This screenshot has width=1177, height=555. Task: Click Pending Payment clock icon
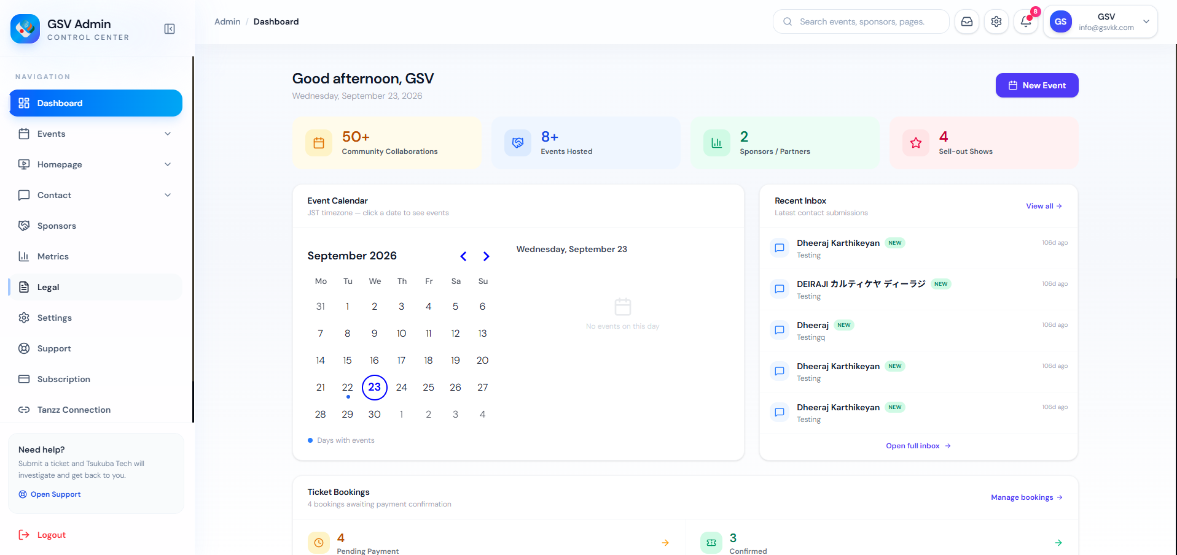pyautogui.click(x=319, y=543)
